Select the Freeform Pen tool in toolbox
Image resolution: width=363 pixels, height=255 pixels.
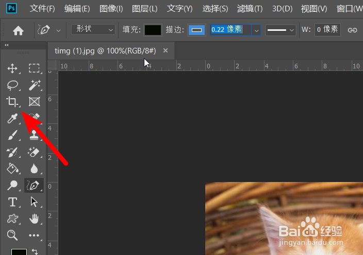(x=34, y=185)
